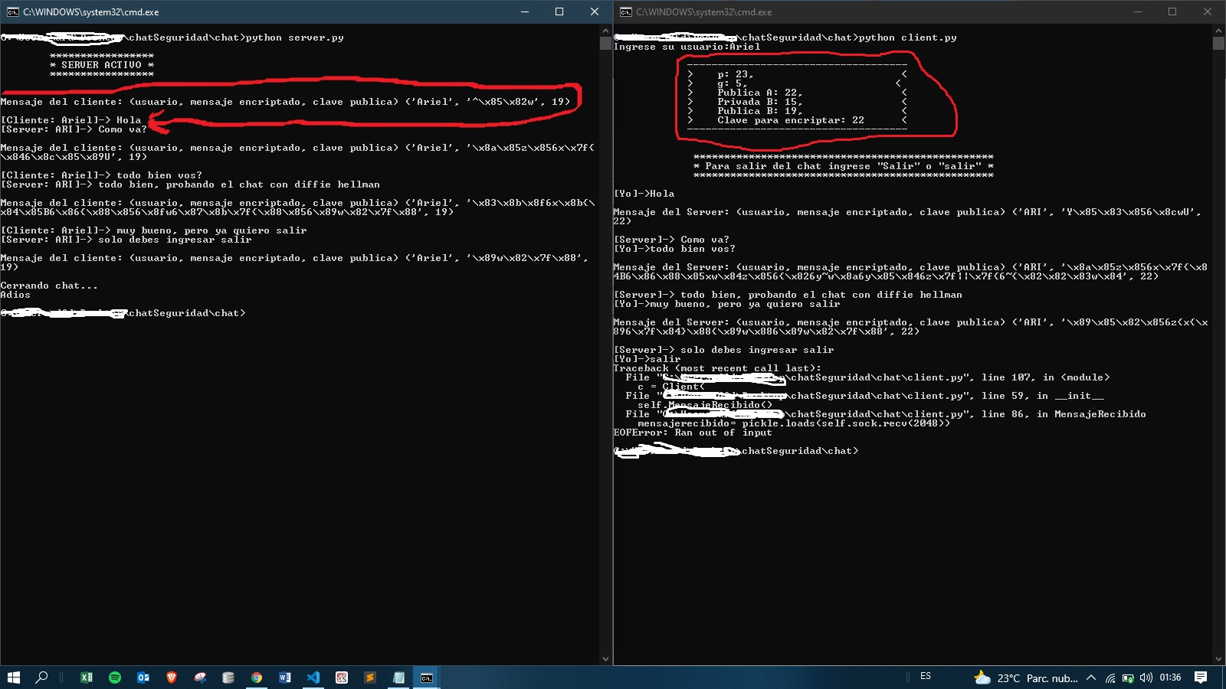This screenshot has height=689, width=1226.
Task: Close the server cmd.exe window
Action: [x=595, y=11]
